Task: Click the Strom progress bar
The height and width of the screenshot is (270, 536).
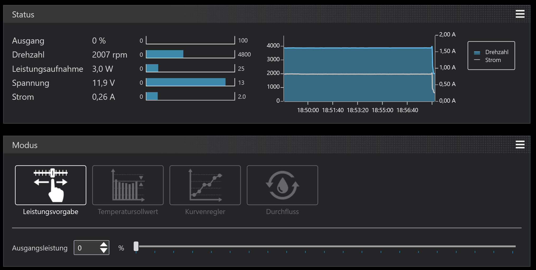Action: 190,96
